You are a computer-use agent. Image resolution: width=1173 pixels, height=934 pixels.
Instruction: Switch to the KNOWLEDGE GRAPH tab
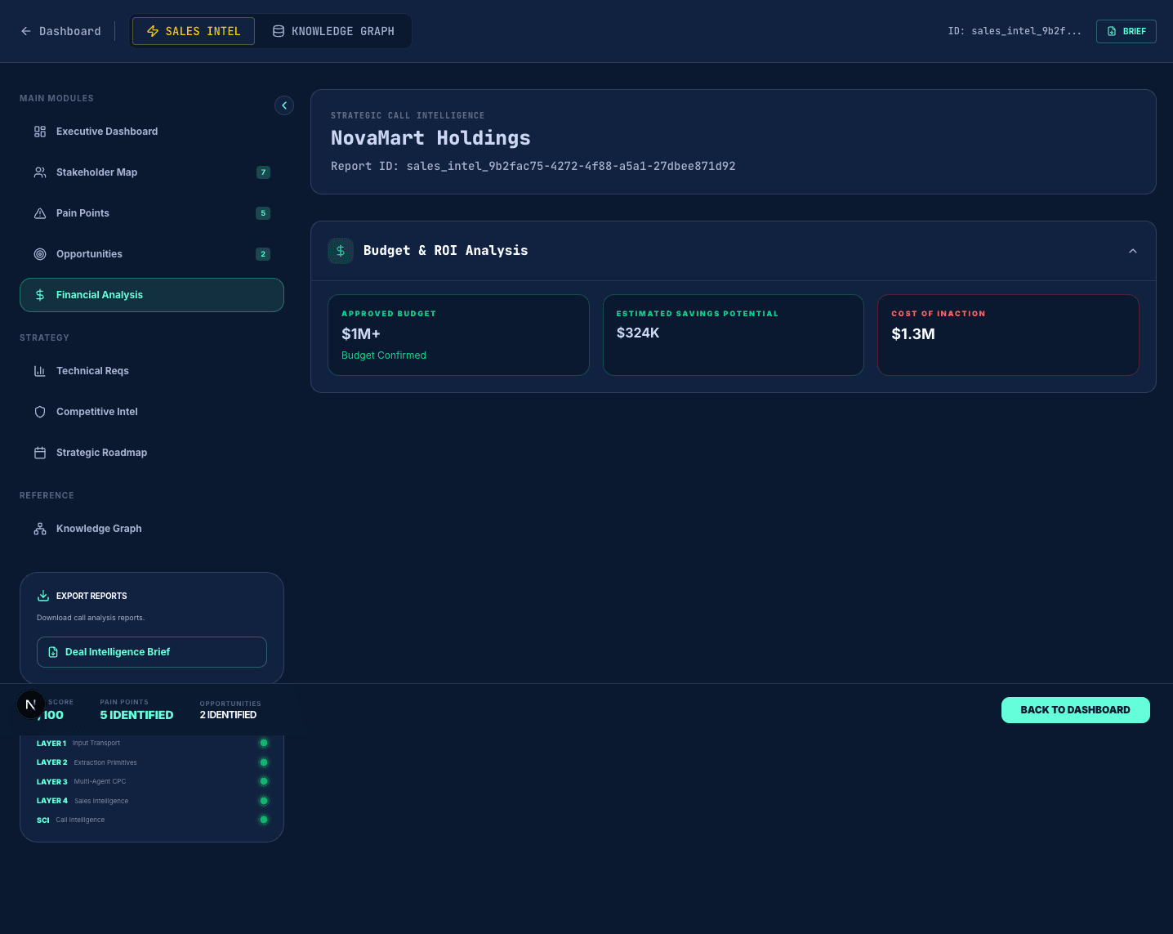click(x=333, y=31)
